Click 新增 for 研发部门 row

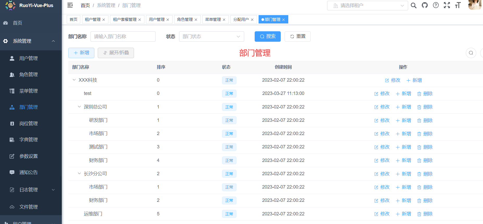[x=403, y=120]
